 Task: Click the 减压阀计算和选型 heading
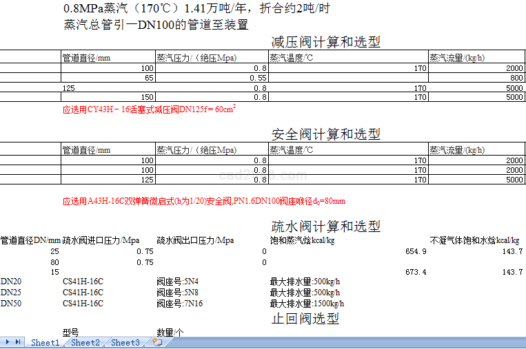click(x=325, y=43)
